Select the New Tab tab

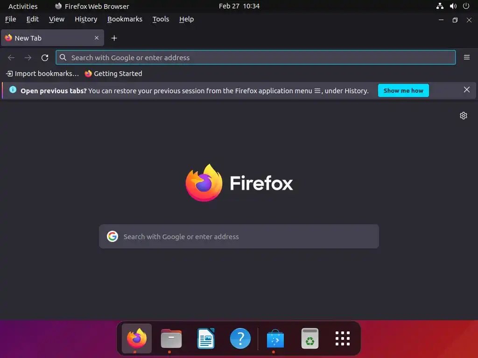coord(52,38)
